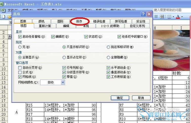
Task: Click cell containing R18
Action: click(35, 119)
